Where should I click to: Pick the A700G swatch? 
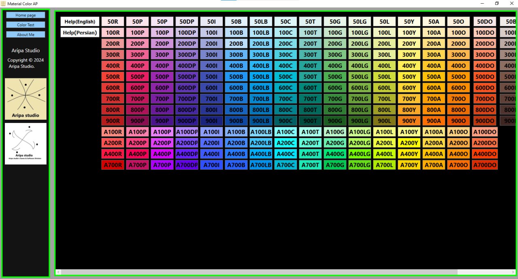click(x=335, y=165)
